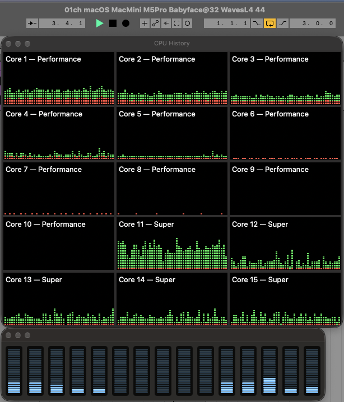Close the CPU History window

[x=8, y=44]
